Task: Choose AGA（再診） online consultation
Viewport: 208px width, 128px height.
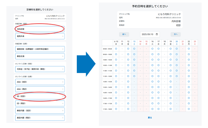Action: coord(40,89)
